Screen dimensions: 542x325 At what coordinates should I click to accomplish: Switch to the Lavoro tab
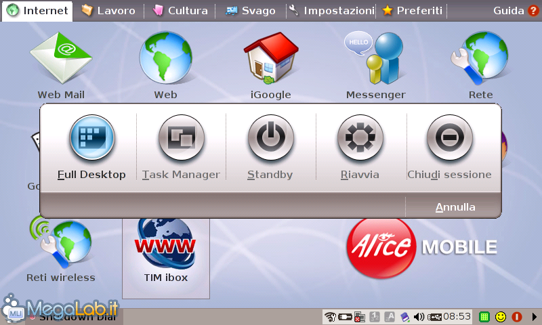click(108, 11)
